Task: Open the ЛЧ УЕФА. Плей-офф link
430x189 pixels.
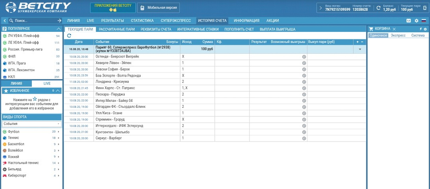Action: [24, 36]
